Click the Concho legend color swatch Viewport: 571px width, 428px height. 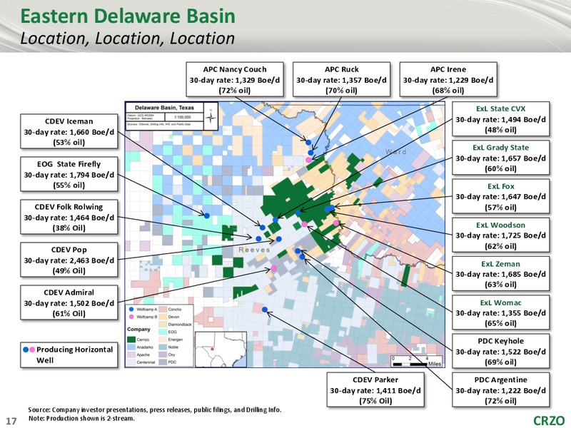163,310
